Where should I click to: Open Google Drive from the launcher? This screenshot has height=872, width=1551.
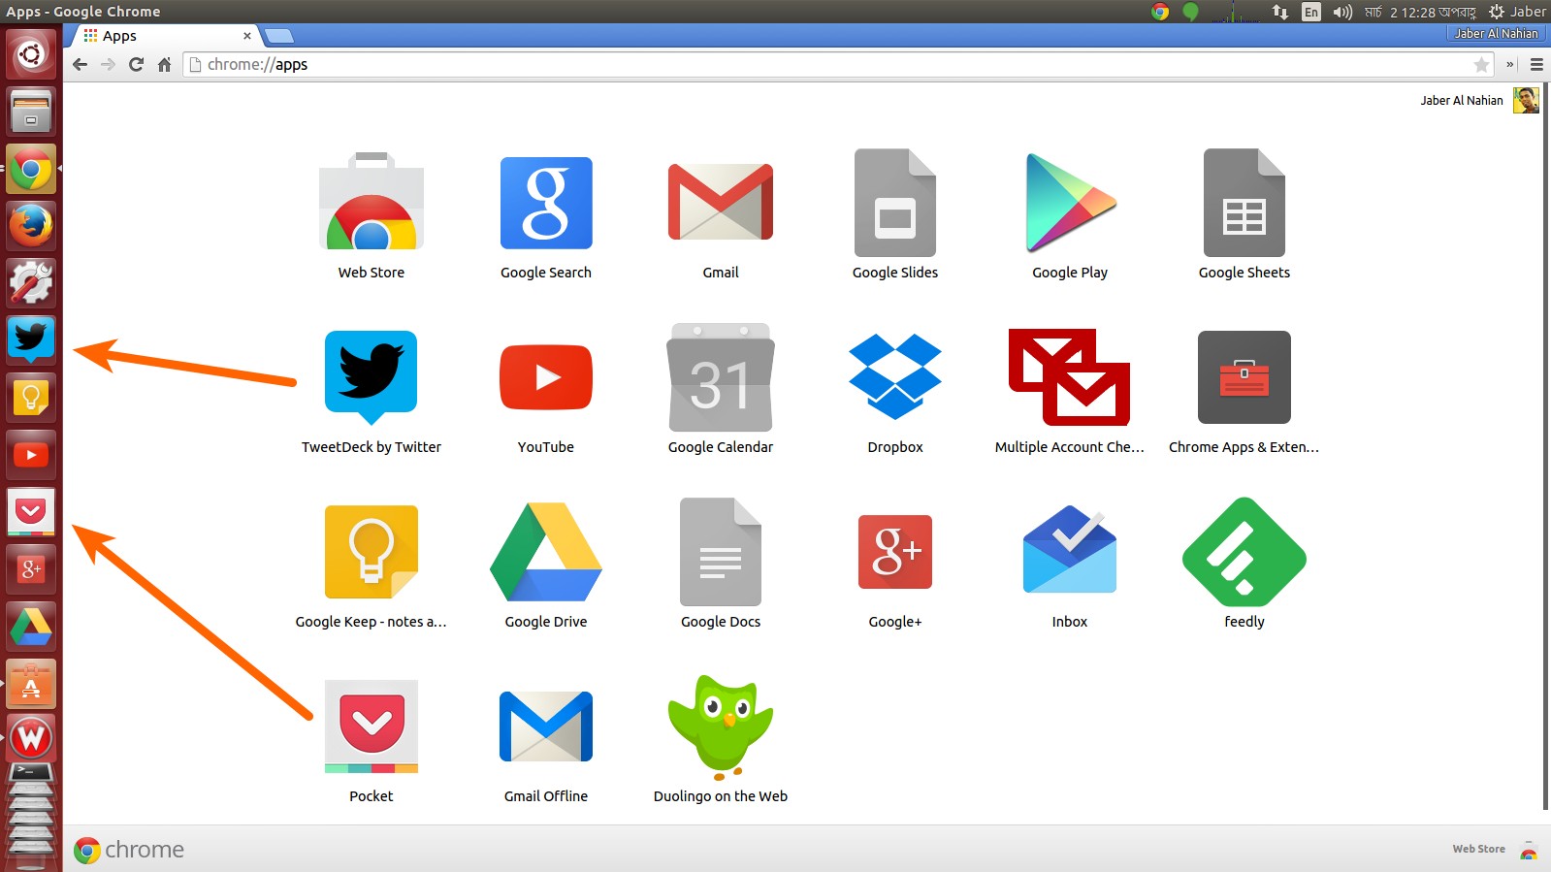pyautogui.click(x=31, y=626)
